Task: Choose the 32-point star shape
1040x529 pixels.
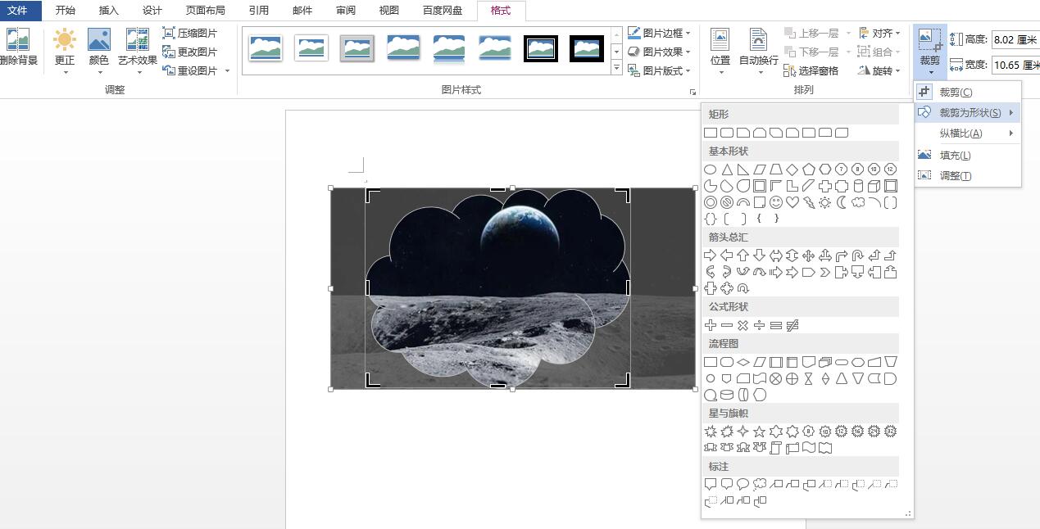Action: point(891,432)
